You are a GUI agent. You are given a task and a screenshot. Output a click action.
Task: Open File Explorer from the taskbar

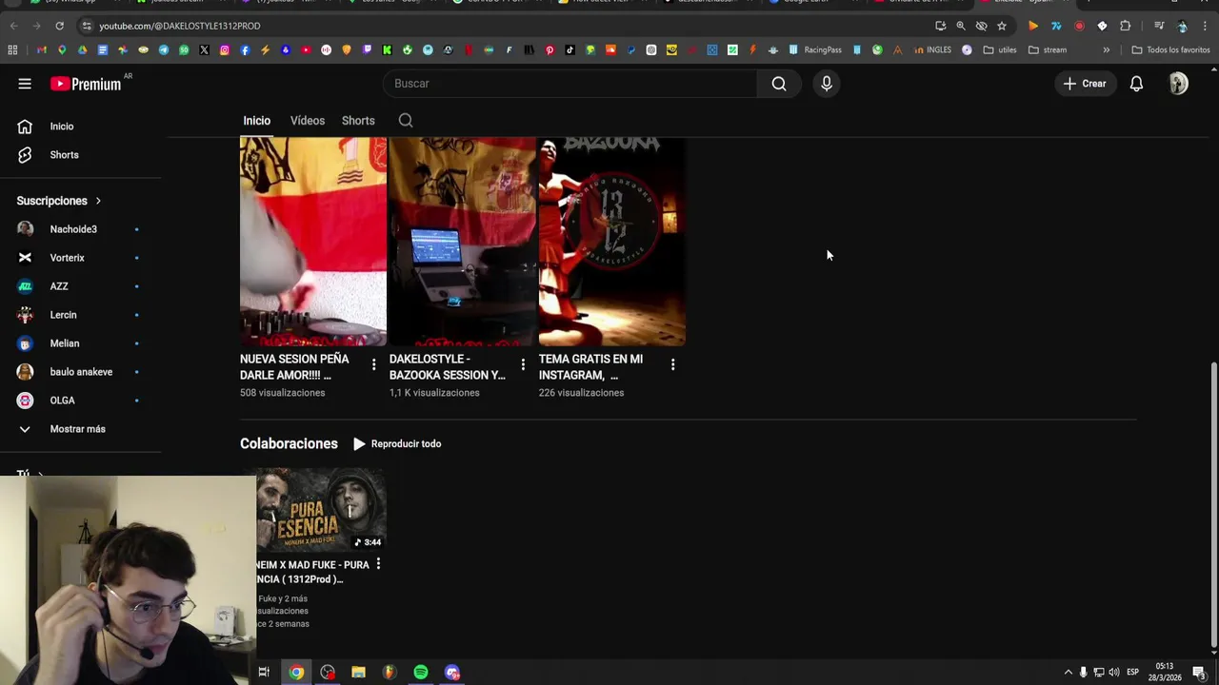358,672
